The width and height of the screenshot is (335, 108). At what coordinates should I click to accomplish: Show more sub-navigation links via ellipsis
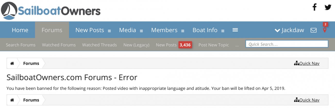237,45
